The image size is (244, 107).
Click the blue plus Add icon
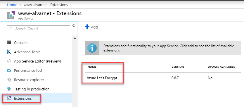tap(87, 27)
